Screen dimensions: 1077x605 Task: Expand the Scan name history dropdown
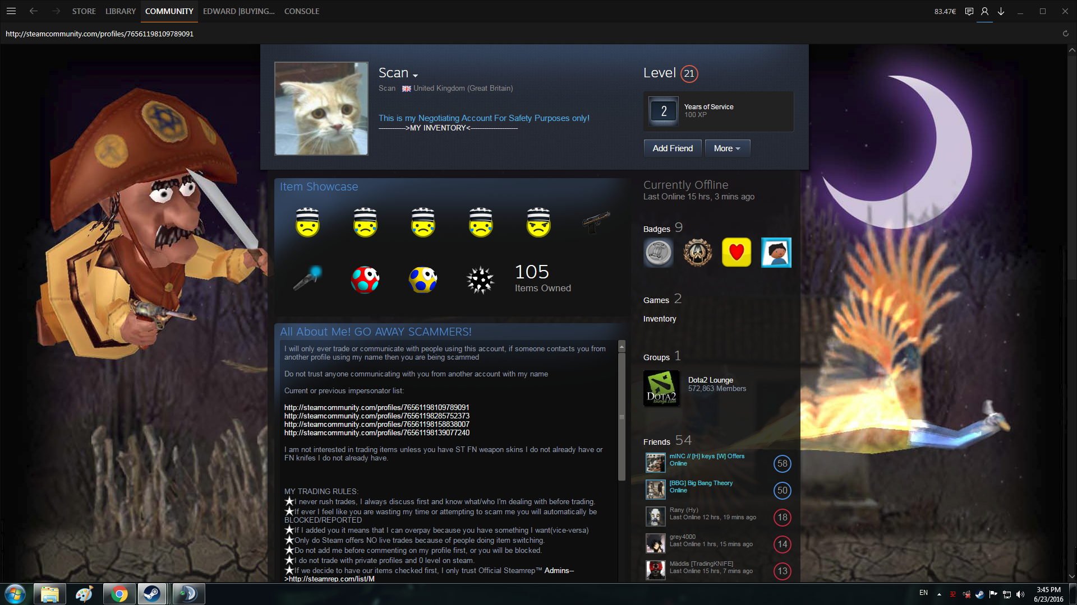click(415, 75)
